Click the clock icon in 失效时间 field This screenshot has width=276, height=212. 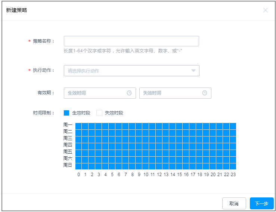[205, 93]
